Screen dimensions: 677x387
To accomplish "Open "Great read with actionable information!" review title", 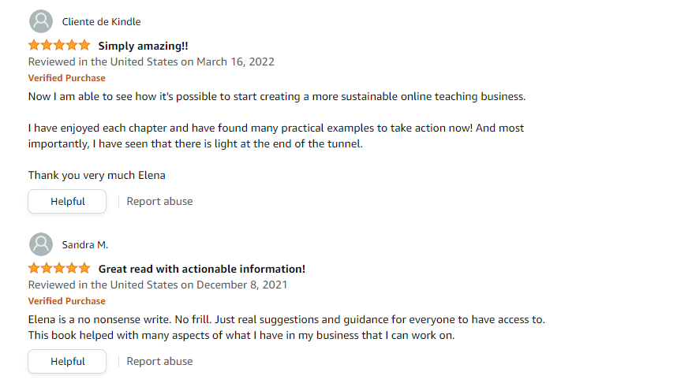I will 201,269.
